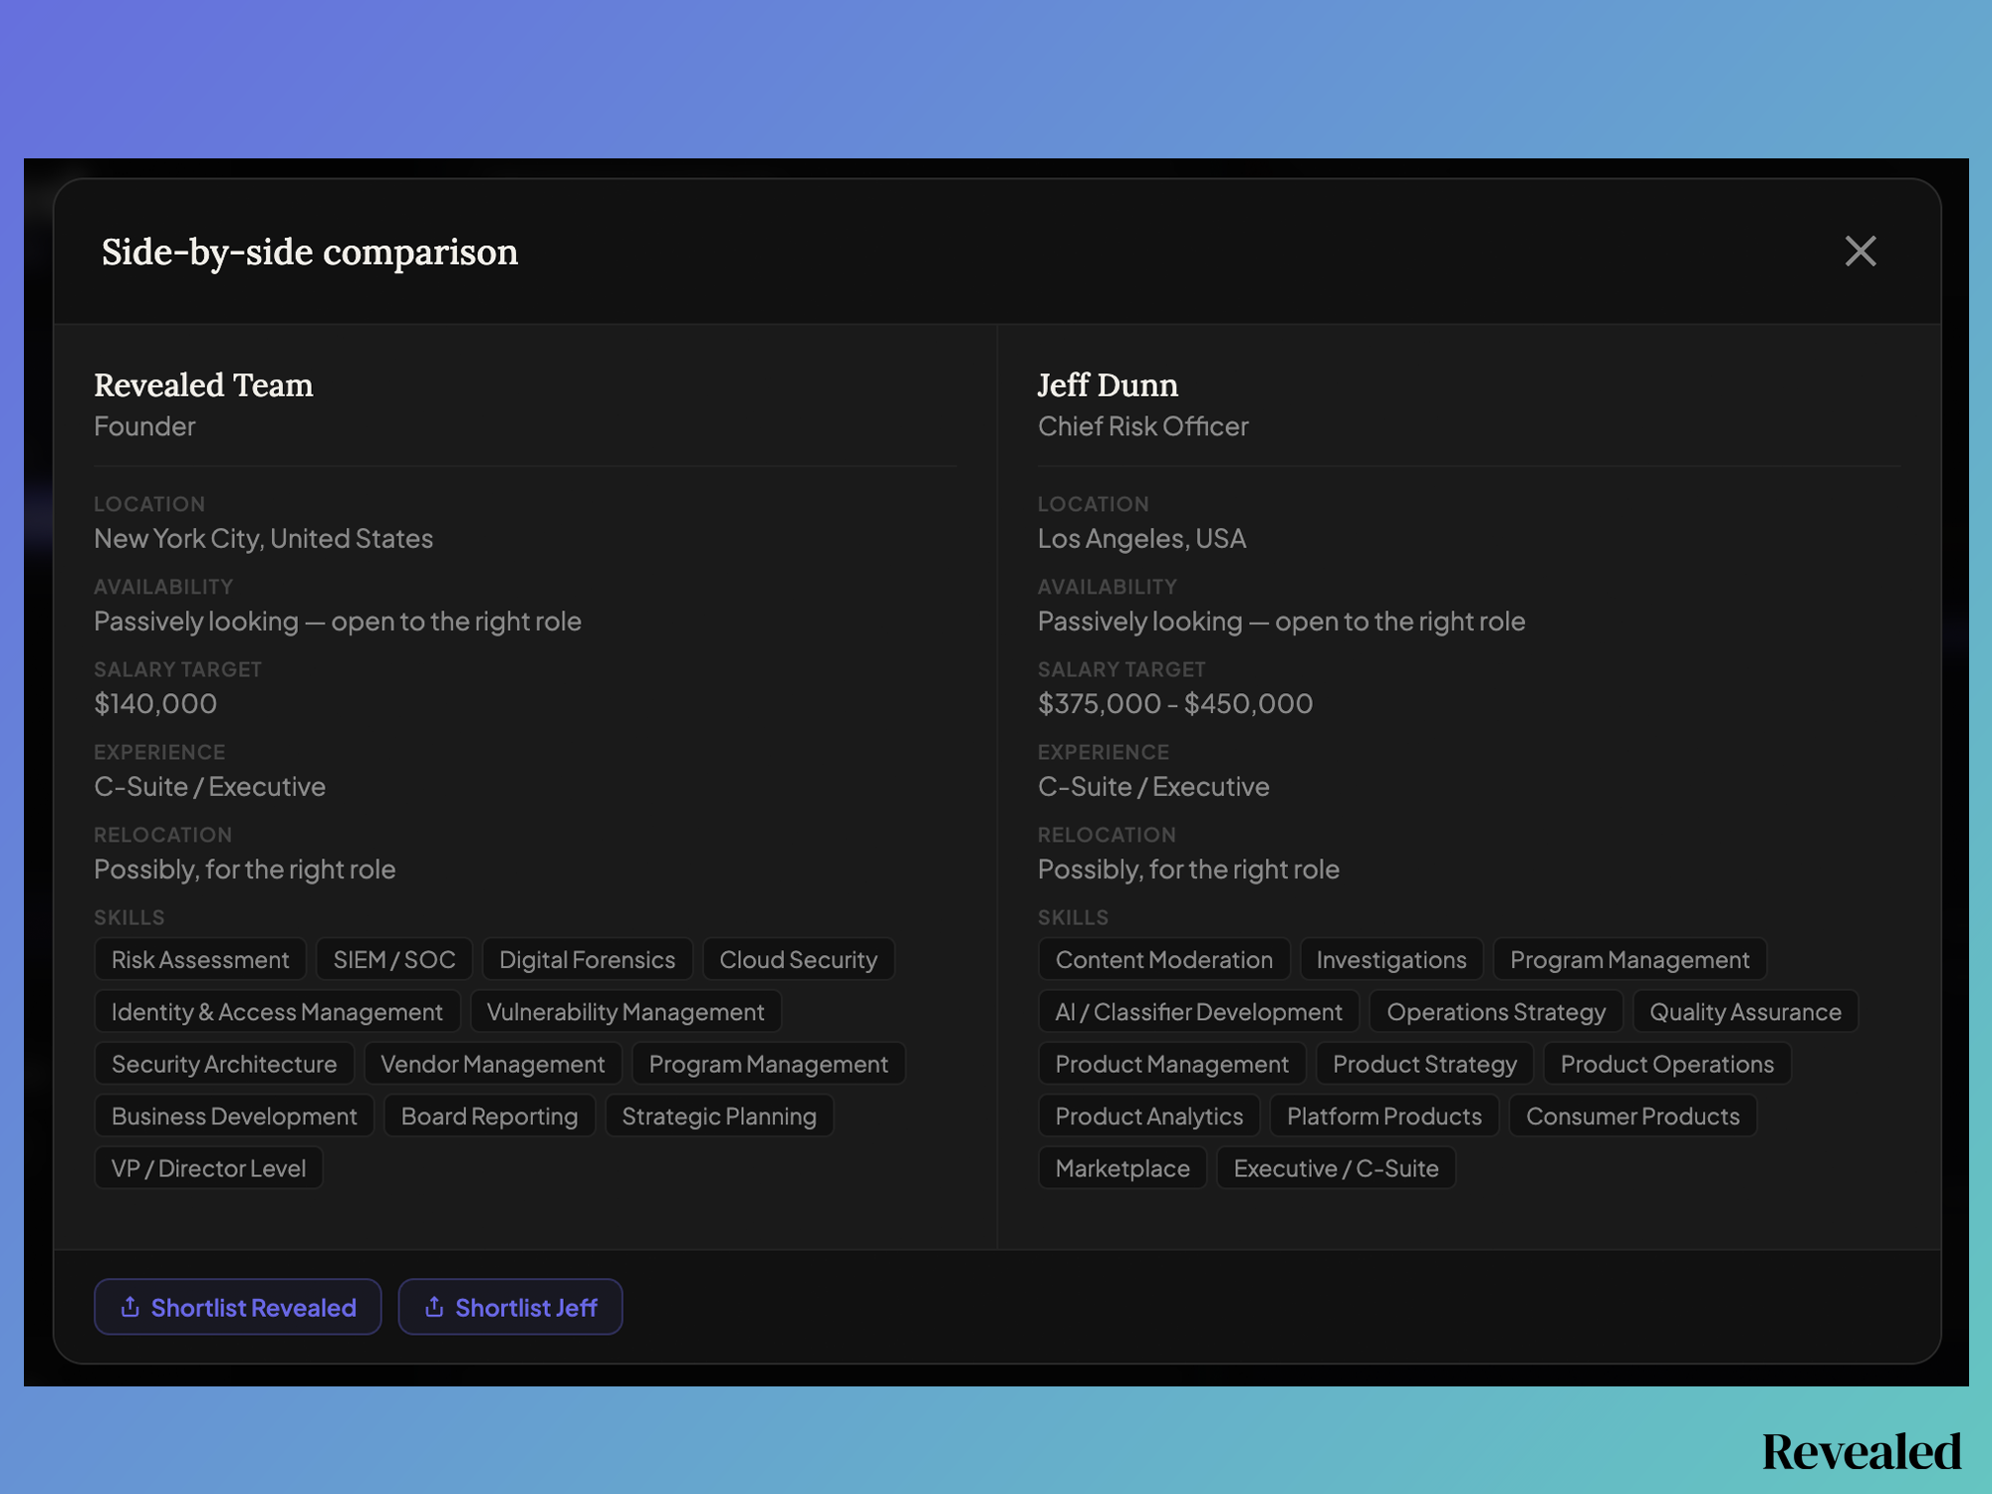Click the Revealed logo in the corner
The height and width of the screenshot is (1494, 1992).
tap(1862, 1451)
